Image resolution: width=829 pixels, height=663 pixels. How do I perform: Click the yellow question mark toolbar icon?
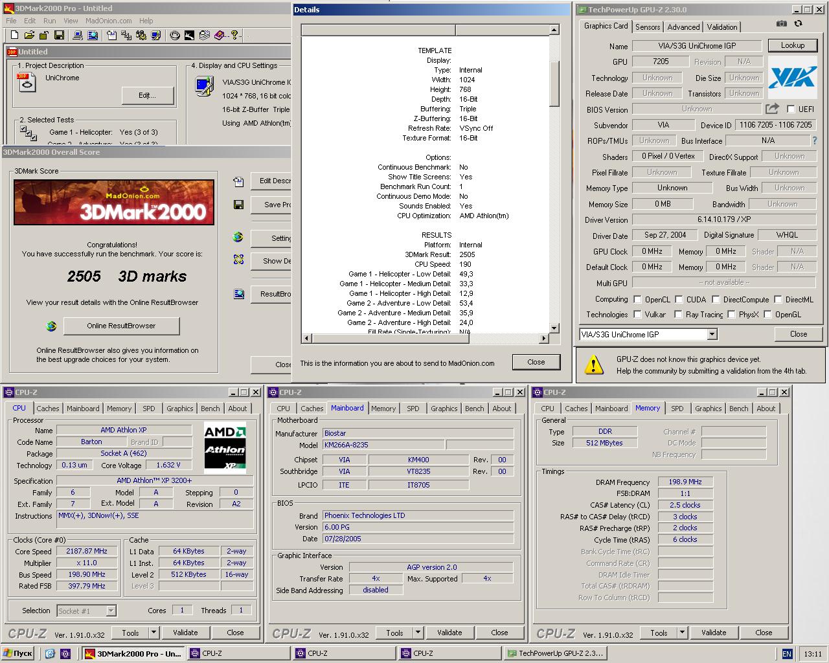pos(234,35)
